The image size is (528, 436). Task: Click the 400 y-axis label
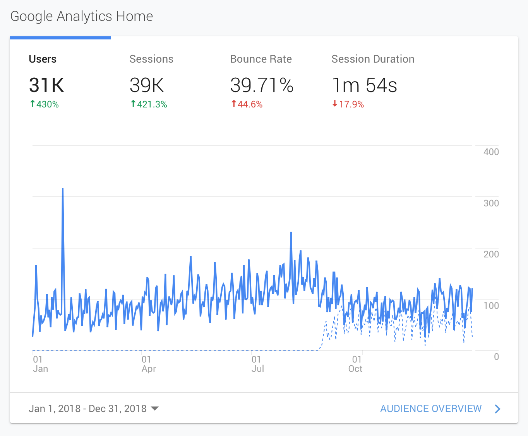click(491, 152)
